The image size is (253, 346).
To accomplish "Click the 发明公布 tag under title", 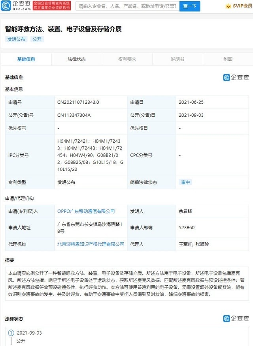I will click(16, 39).
